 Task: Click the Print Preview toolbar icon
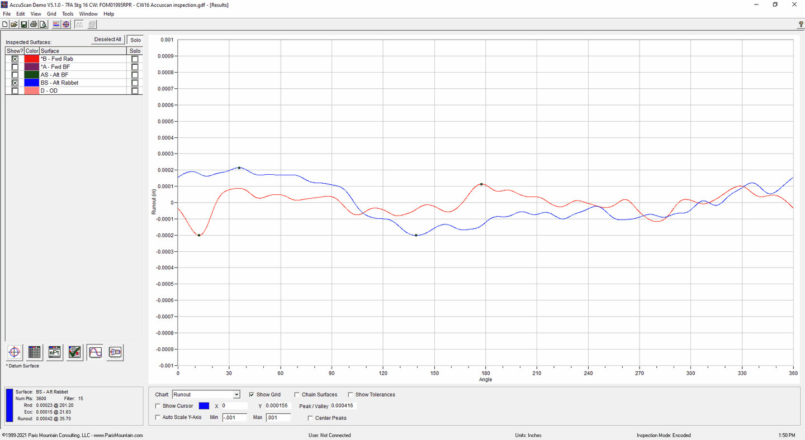pyautogui.click(x=42, y=25)
